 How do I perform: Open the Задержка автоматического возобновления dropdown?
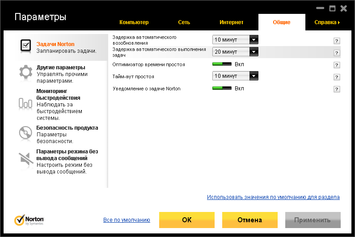pos(235,40)
